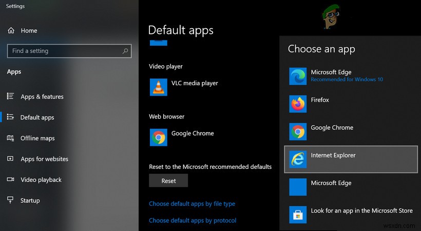
Task: Open Choose default apps by file type link
Action: pos(192,204)
